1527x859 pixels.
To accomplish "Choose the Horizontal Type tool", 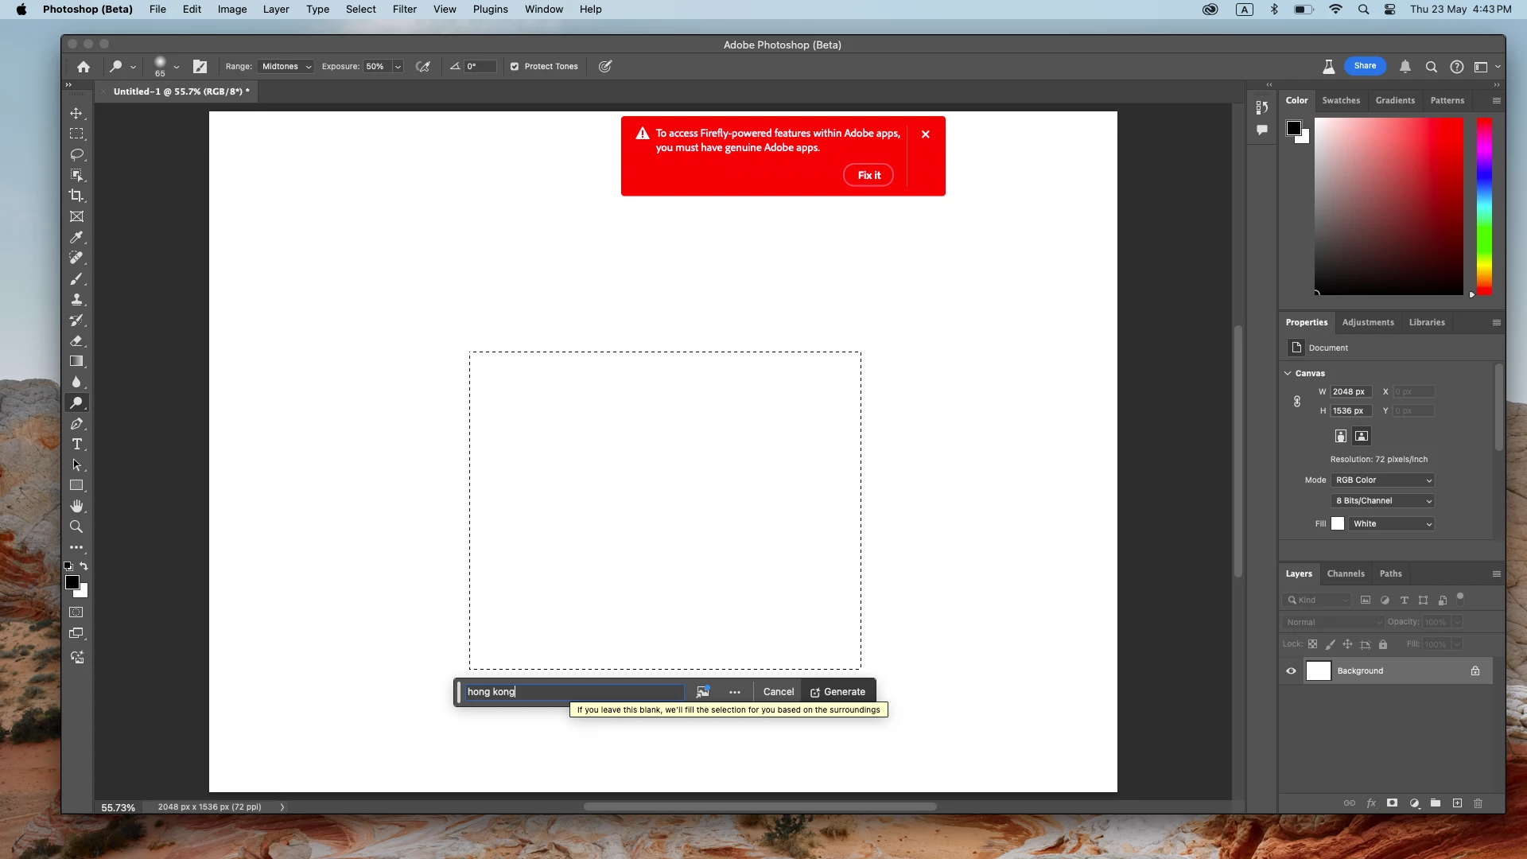I will (x=76, y=445).
